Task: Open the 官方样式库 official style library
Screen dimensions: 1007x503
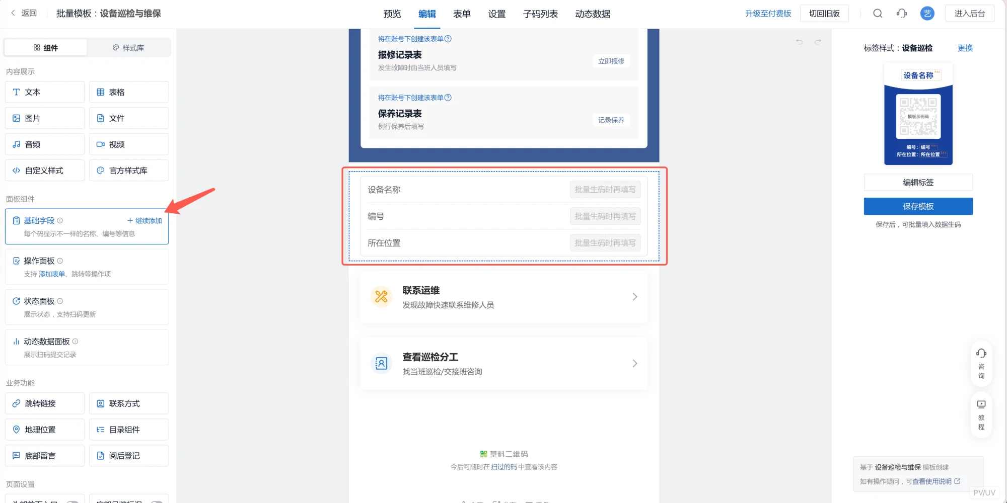Action: [x=129, y=171]
